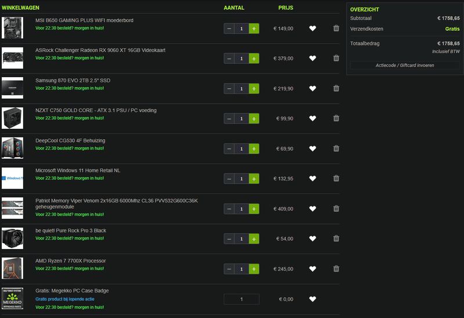The image size is (464, 318).
Task: Click the DeepCool case thumbnail image
Action: [x=12, y=148]
